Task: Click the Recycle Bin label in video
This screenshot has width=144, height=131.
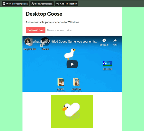Action: point(30,49)
